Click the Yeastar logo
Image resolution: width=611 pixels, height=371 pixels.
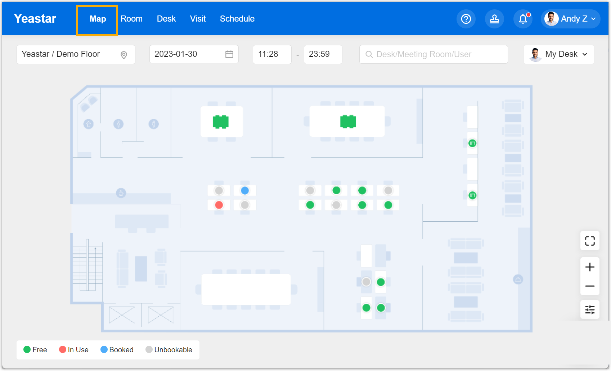[x=35, y=18]
